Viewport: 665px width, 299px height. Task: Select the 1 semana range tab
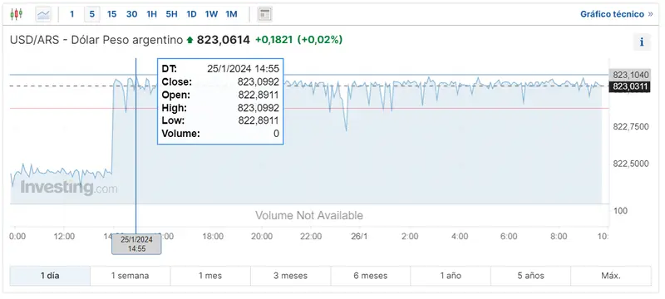tap(131, 276)
